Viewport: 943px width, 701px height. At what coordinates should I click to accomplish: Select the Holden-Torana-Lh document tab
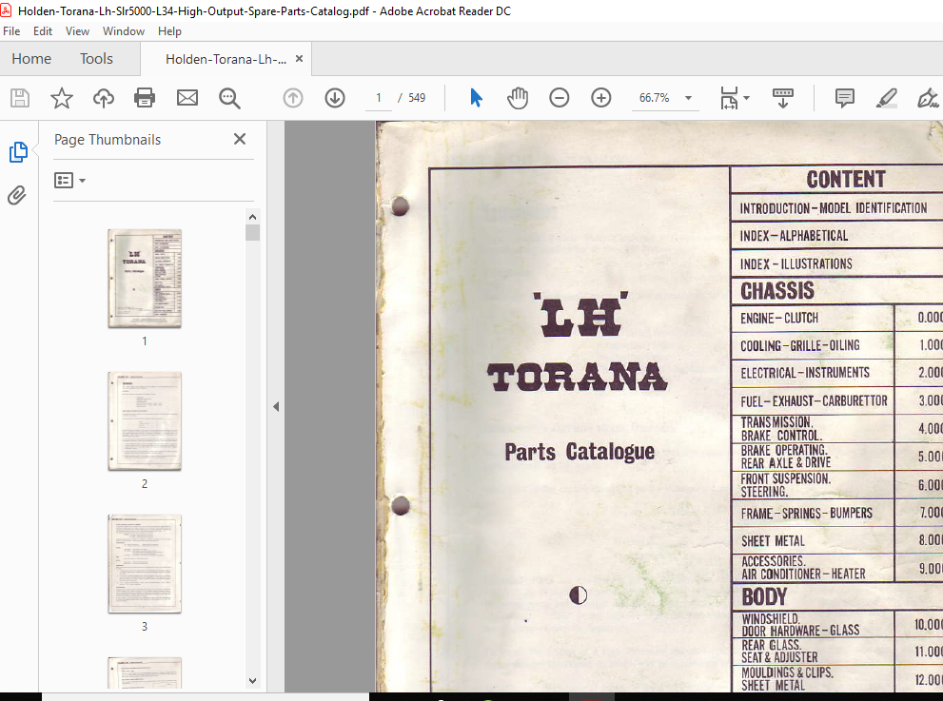[226, 59]
